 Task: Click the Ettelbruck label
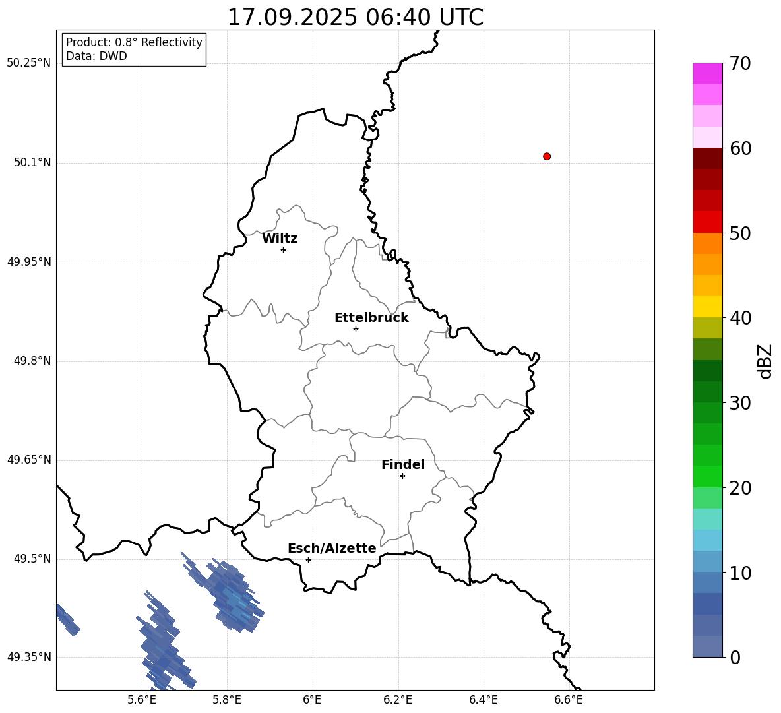click(371, 318)
